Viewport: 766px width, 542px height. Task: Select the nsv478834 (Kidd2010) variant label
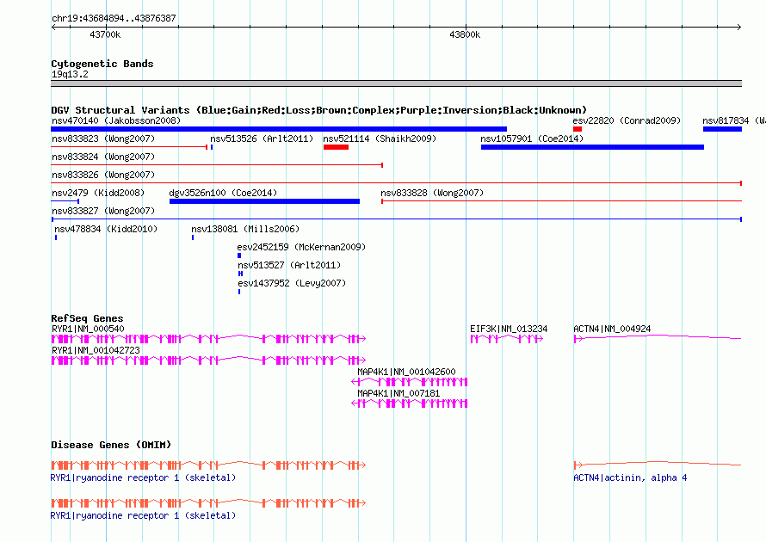(106, 229)
